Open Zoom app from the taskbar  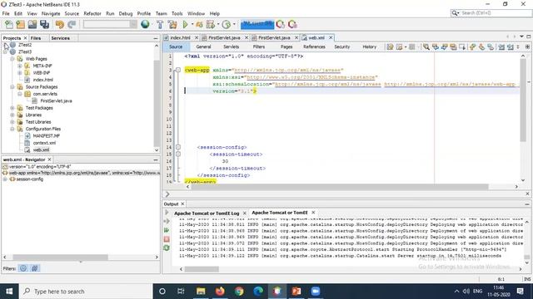pyautogui.click(x=316, y=292)
